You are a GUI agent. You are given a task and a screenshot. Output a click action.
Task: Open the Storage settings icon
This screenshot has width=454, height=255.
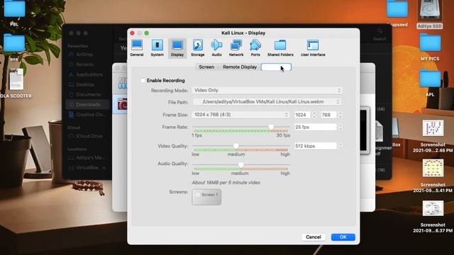[x=197, y=47]
